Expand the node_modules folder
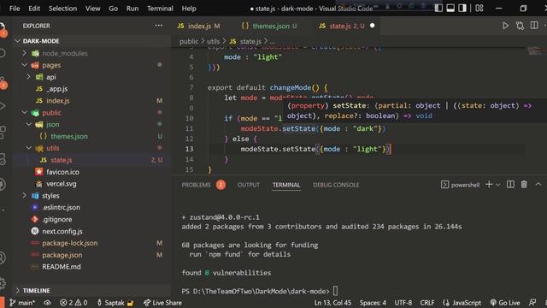 click(24, 53)
